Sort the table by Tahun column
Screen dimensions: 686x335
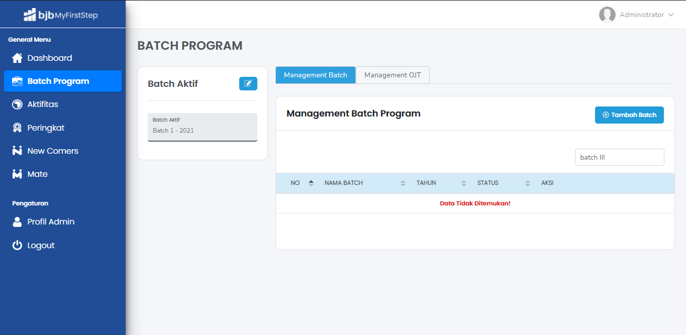[x=463, y=183]
